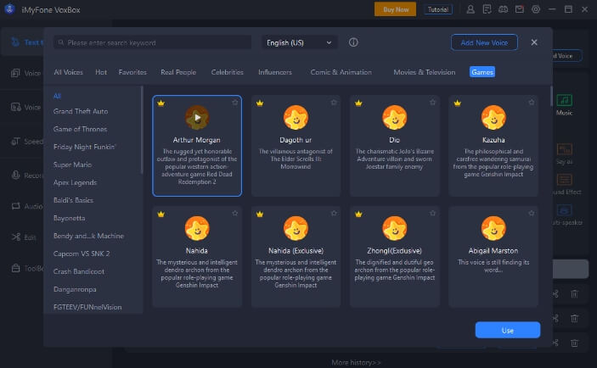This screenshot has width=597, height=368.
Task: Select Game of Thrones category
Action: click(x=81, y=129)
